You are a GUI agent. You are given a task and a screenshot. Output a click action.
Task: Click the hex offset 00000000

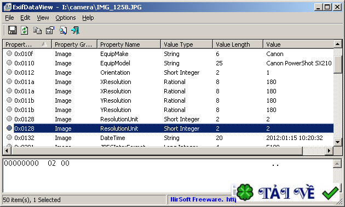[x=21, y=163]
